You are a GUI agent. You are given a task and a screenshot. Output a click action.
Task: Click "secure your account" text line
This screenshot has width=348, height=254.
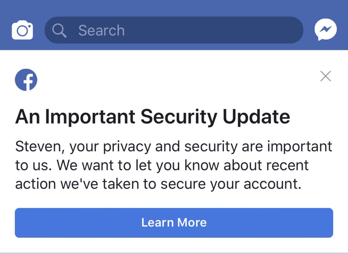point(231,184)
